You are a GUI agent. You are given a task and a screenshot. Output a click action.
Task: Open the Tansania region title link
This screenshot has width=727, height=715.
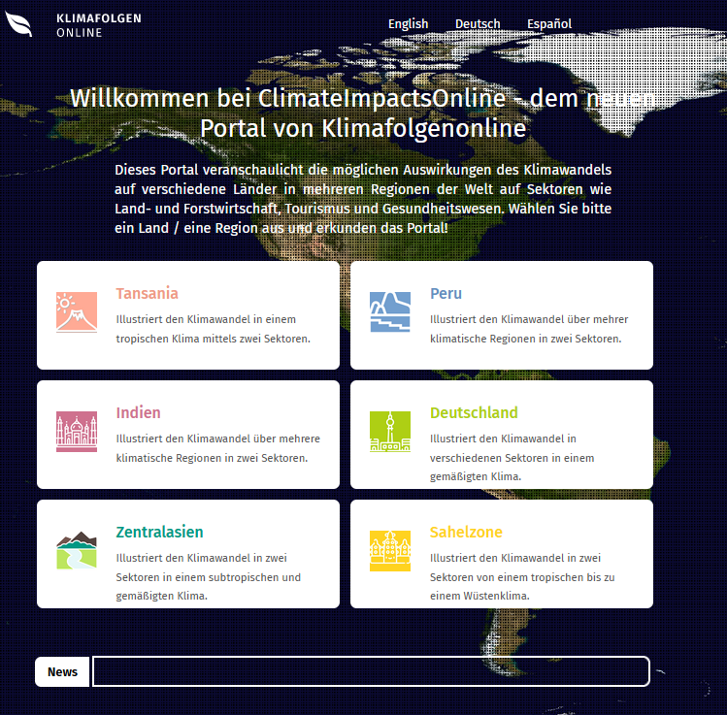tap(147, 294)
